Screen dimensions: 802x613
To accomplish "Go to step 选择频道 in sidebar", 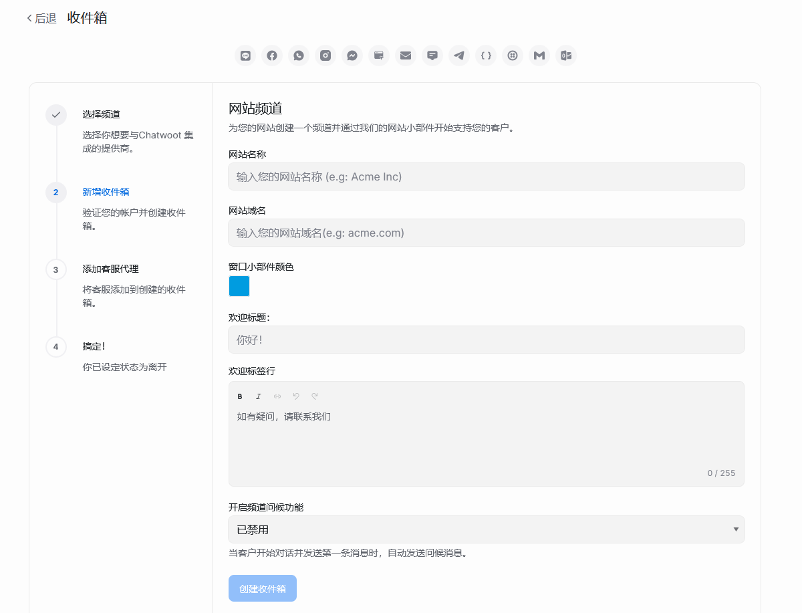I will 101,114.
